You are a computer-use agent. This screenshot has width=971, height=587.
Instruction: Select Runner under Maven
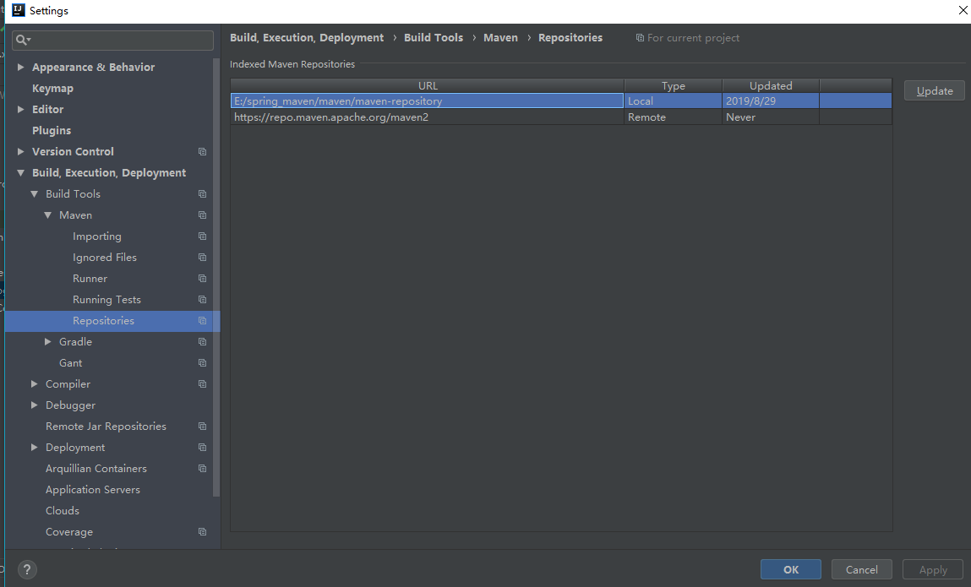coord(90,278)
